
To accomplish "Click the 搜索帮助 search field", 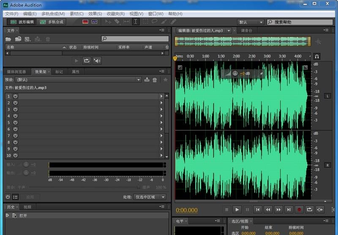I will coord(300,22).
